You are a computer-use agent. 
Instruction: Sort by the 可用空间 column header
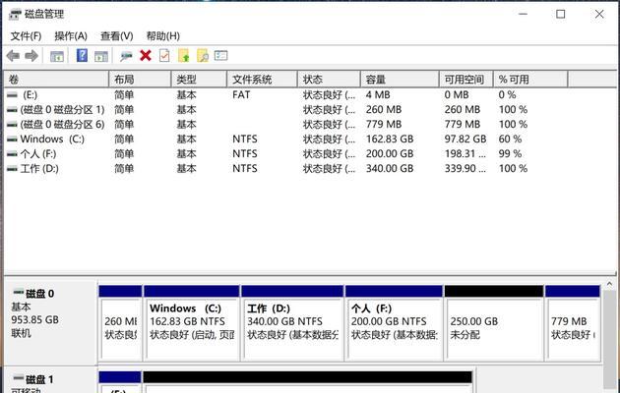pyautogui.click(x=466, y=80)
